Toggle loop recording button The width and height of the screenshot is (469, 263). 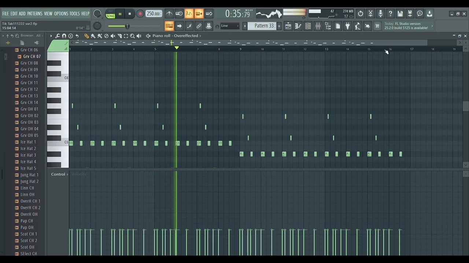tap(209, 14)
